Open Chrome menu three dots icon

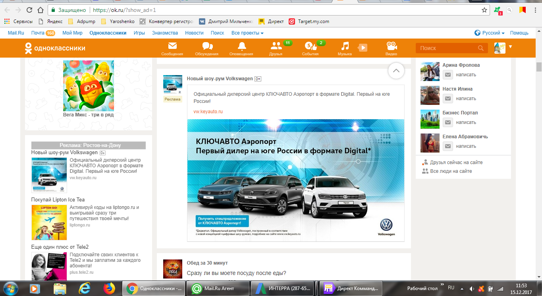[x=536, y=10]
